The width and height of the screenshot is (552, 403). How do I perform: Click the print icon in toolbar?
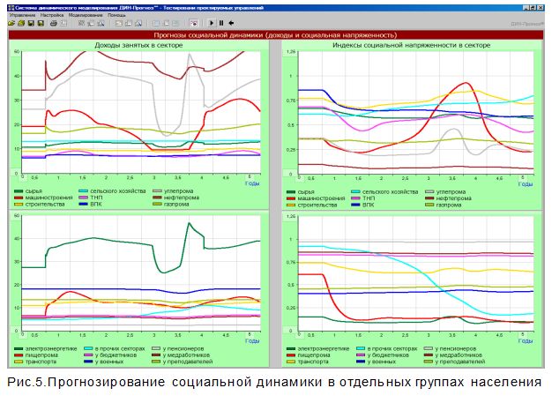pyautogui.click(x=52, y=24)
